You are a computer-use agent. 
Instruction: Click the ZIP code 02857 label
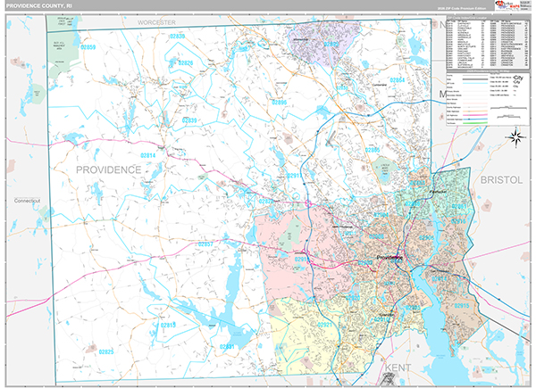[x=205, y=244]
